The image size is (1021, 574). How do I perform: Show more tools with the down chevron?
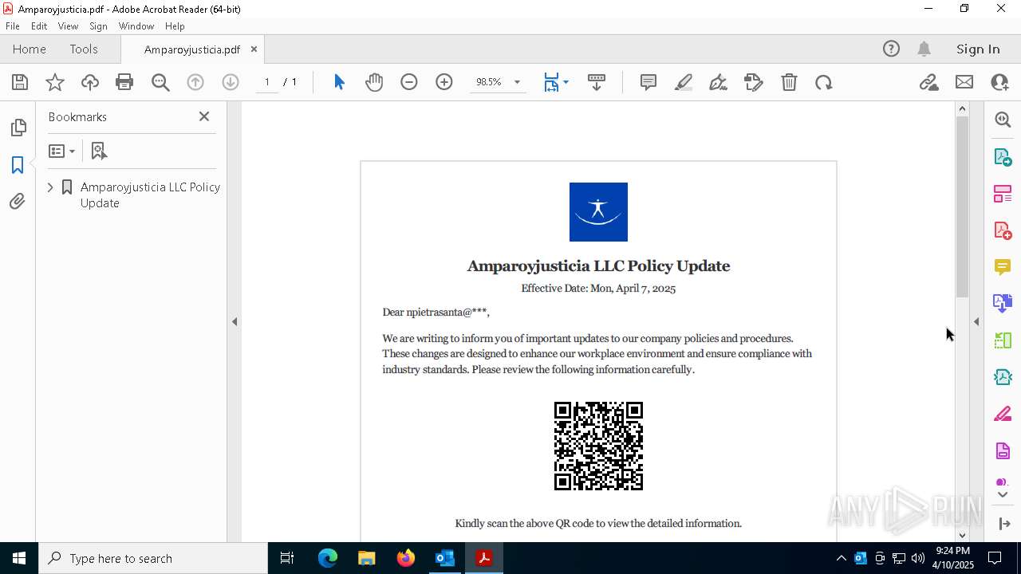(1003, 495)
